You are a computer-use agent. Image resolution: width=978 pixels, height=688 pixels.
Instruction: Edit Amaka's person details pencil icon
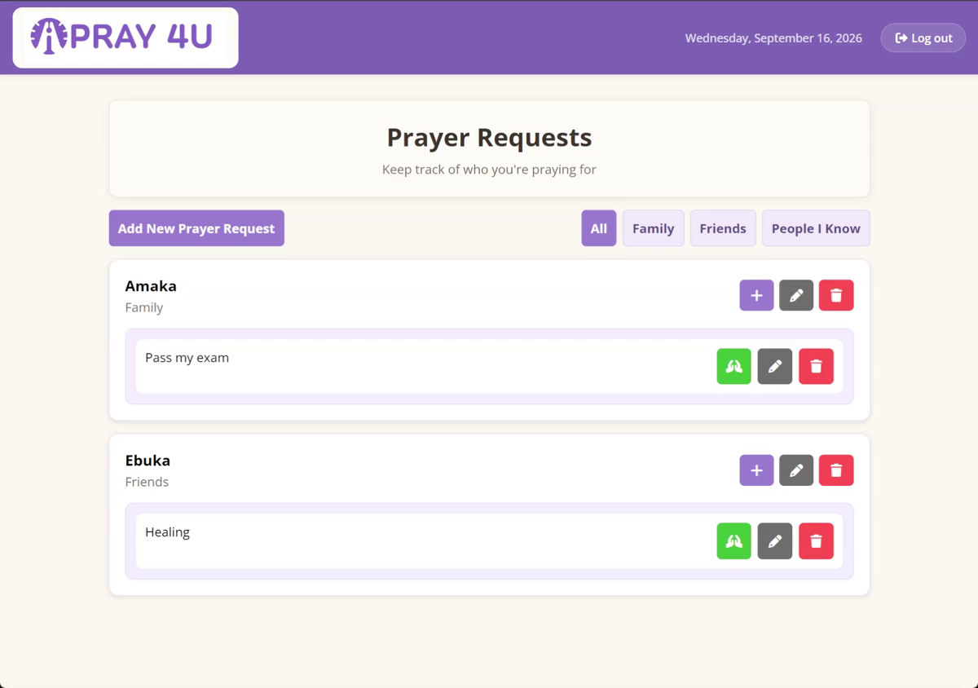click(x=796, y=295)
